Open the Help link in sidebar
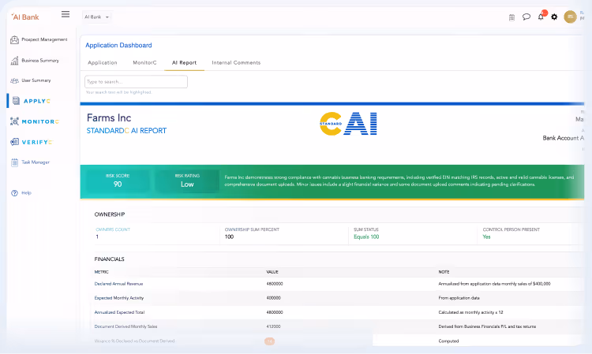Image resolution: width=592 pixels, height=354 pixels. pos(26,193)
